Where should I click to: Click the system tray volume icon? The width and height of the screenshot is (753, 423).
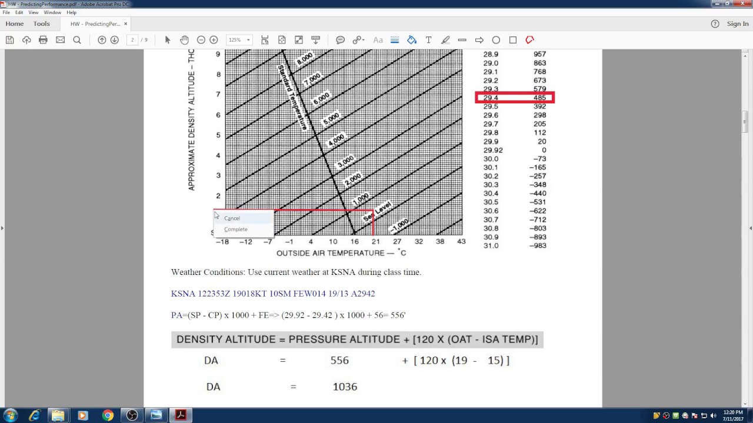coord(713,416)
